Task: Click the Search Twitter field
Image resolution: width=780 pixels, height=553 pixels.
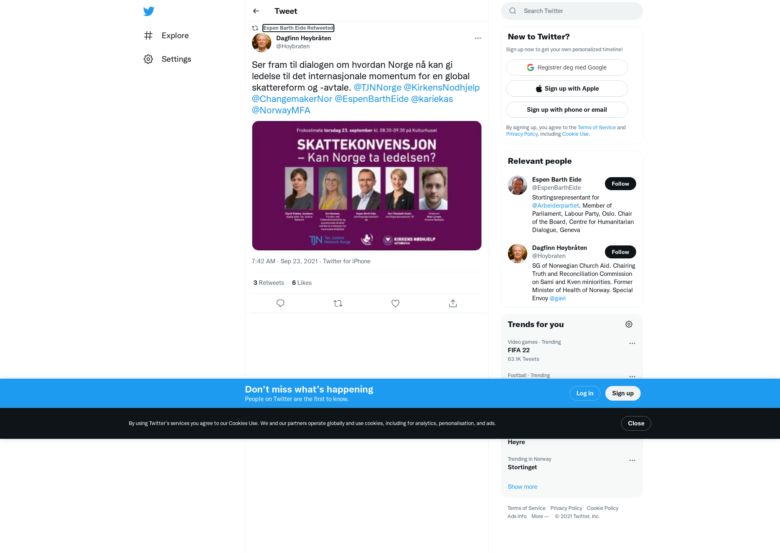Action: (572, 11)
